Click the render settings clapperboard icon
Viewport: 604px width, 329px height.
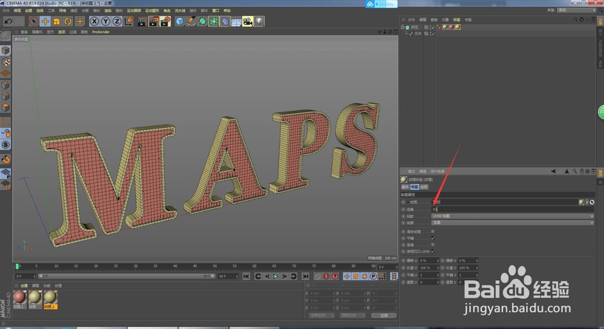(x=165, y=21)
